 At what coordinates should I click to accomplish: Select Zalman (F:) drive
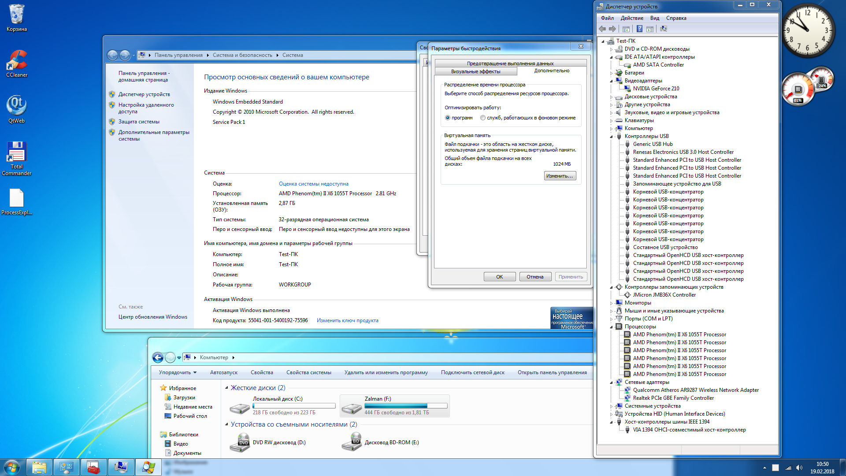pos(394,405)
